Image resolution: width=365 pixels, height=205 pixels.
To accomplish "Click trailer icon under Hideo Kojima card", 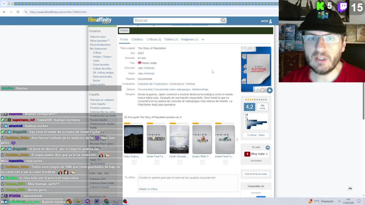I will click(x=133, y=161).
